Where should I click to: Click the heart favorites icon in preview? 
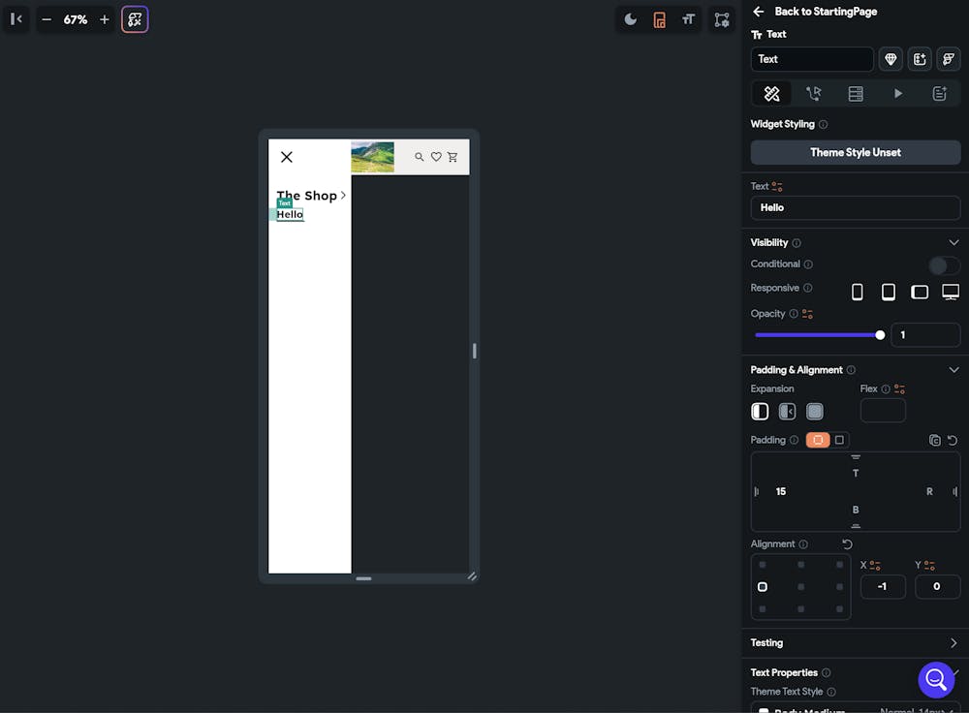coord(436,157)
